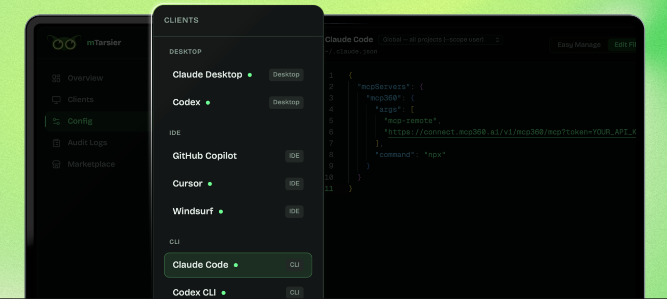The height and width of the screenshot is (299, 667).
Task: Click the CLIENTS panel header
Action: point(182,21)
